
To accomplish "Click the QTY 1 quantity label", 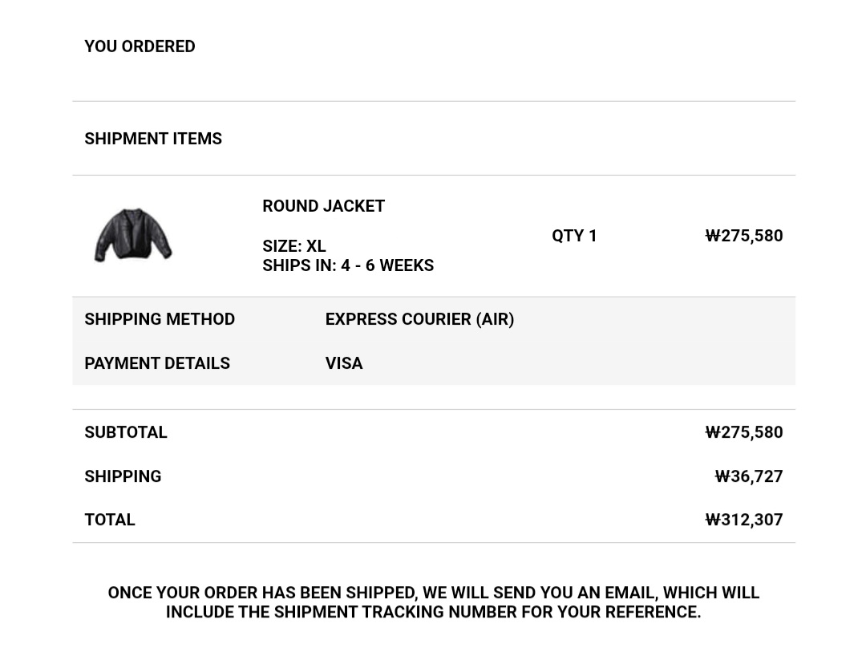I will coord(574,236).
